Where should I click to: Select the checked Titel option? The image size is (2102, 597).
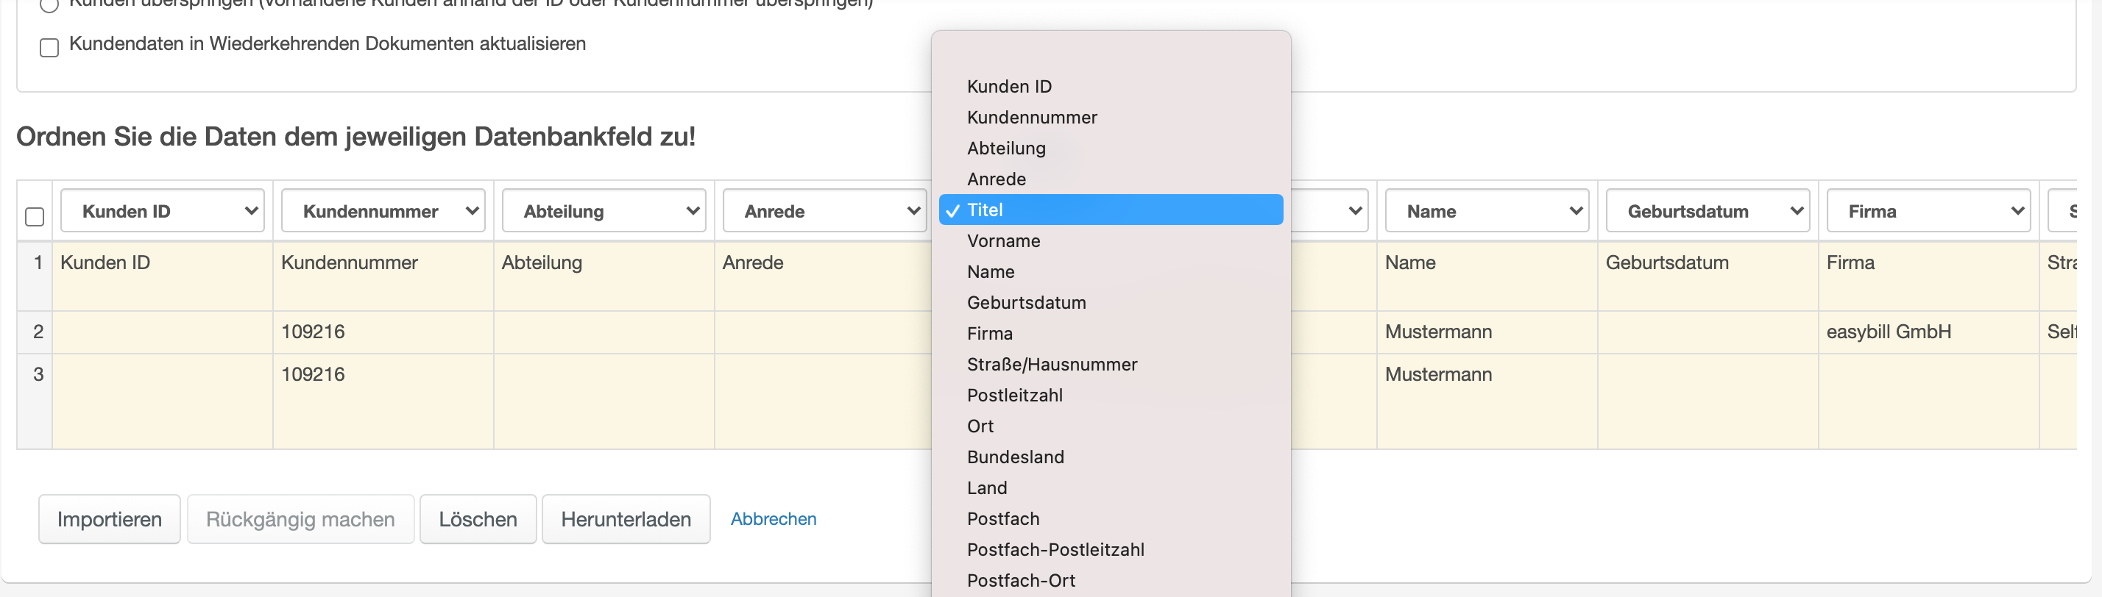(1111, 210)
